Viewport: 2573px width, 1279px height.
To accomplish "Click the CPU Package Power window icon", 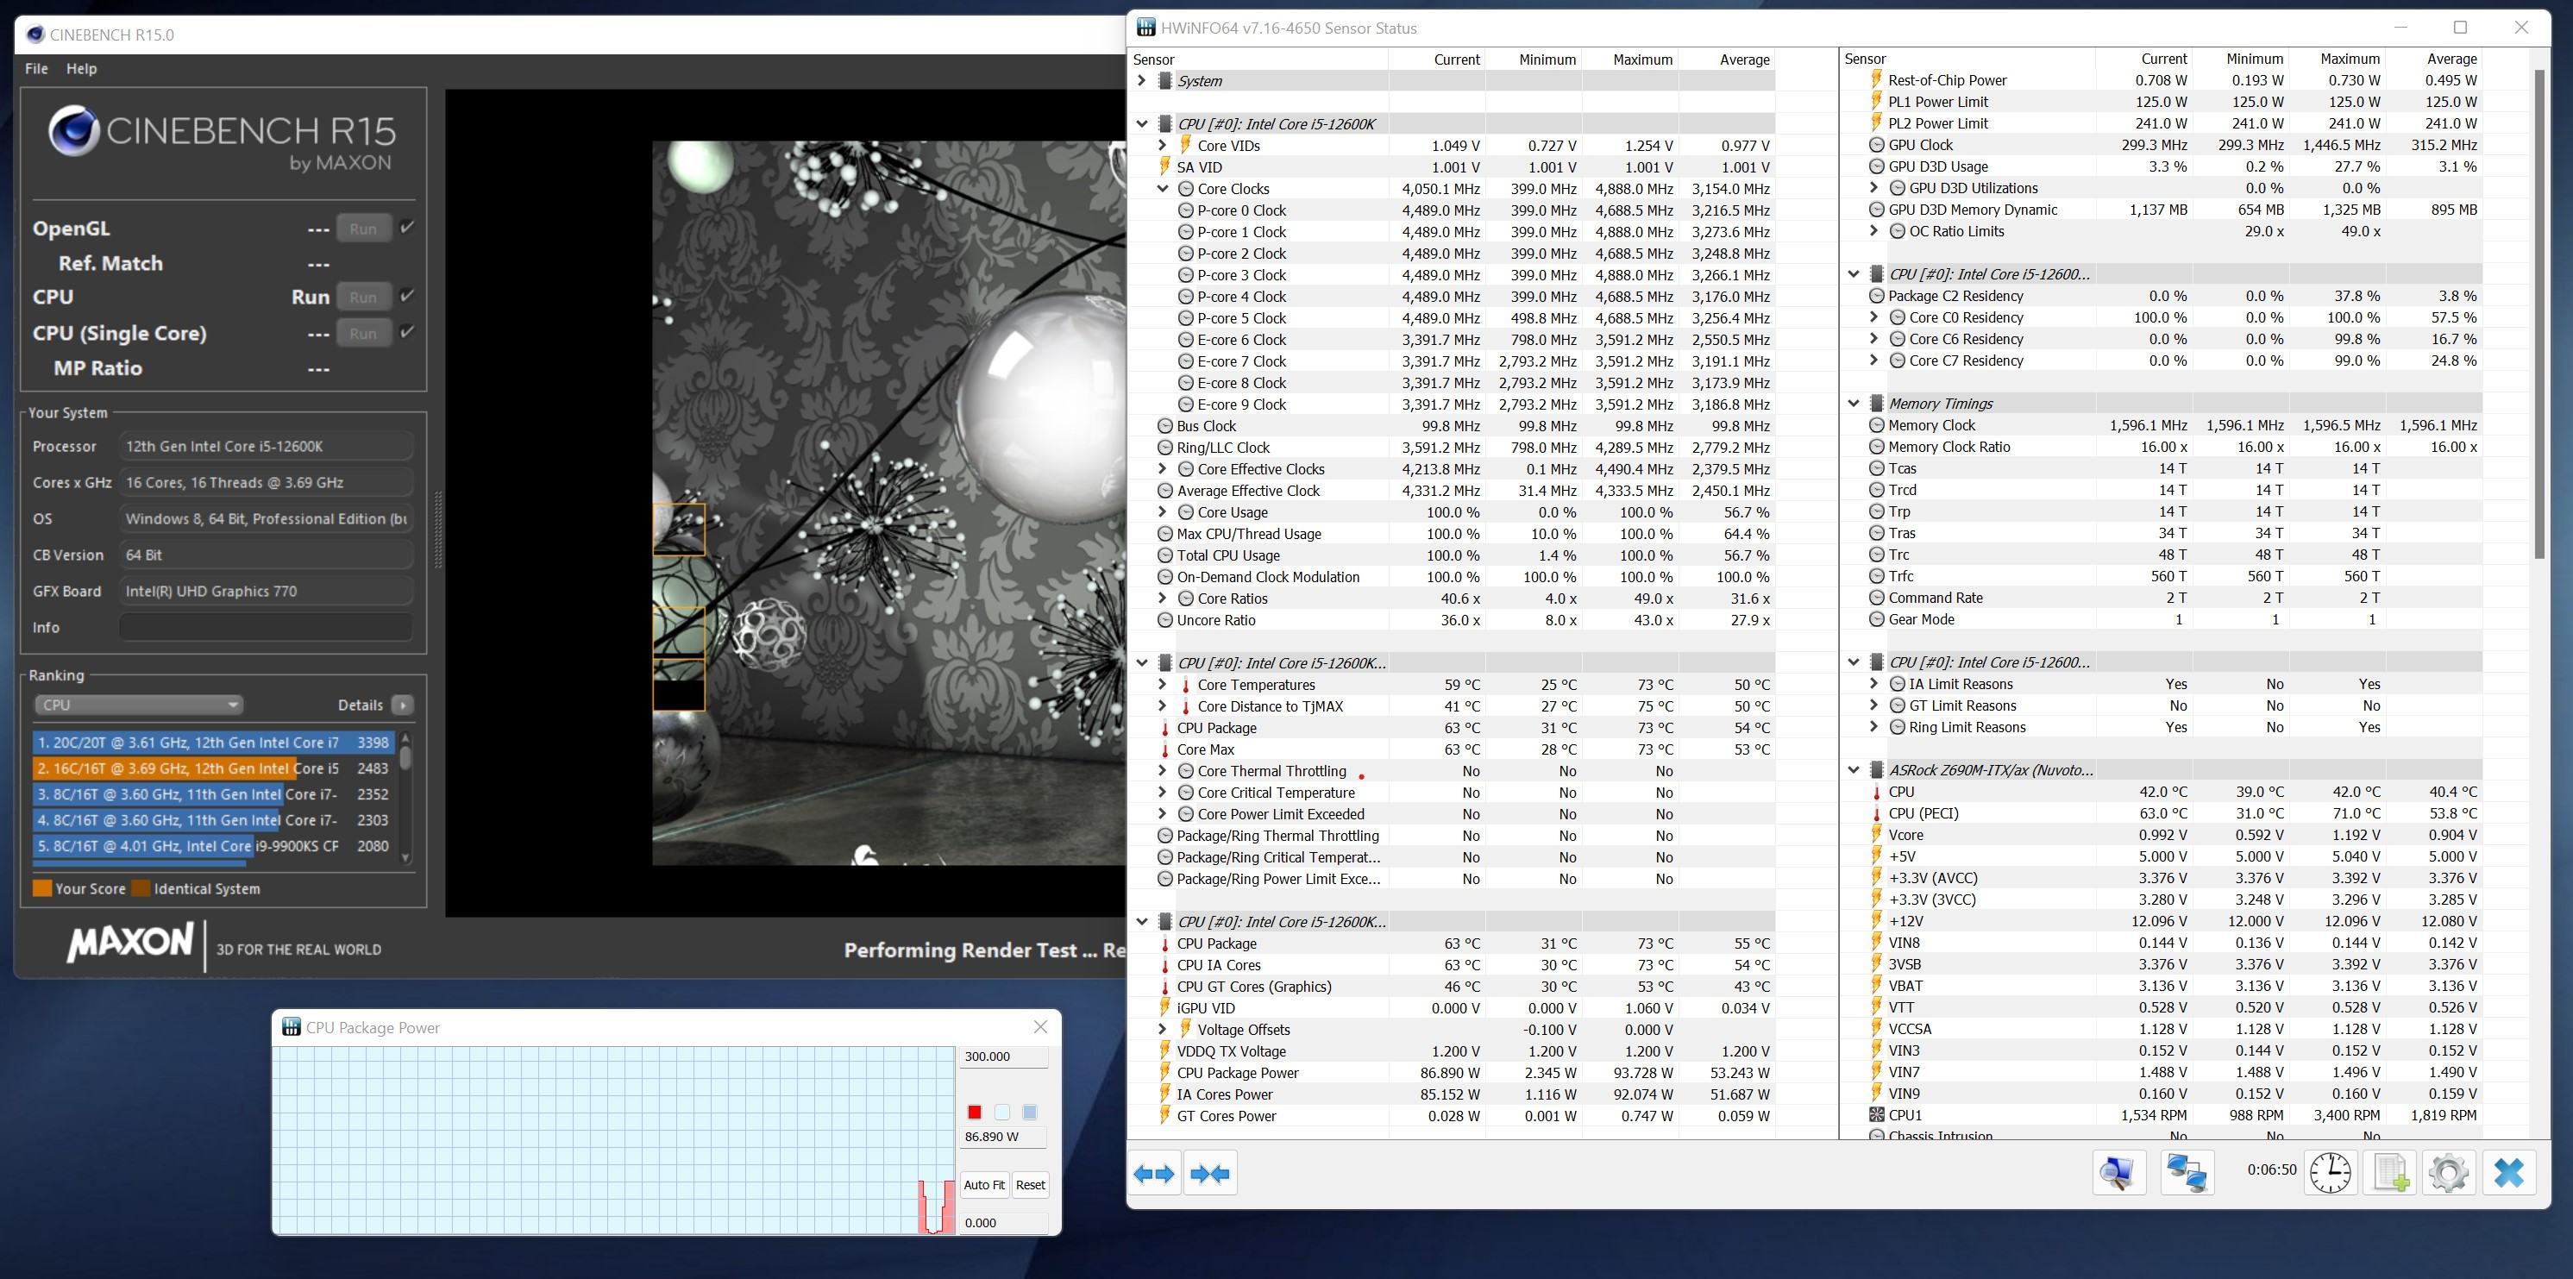I will (291, 1027).
